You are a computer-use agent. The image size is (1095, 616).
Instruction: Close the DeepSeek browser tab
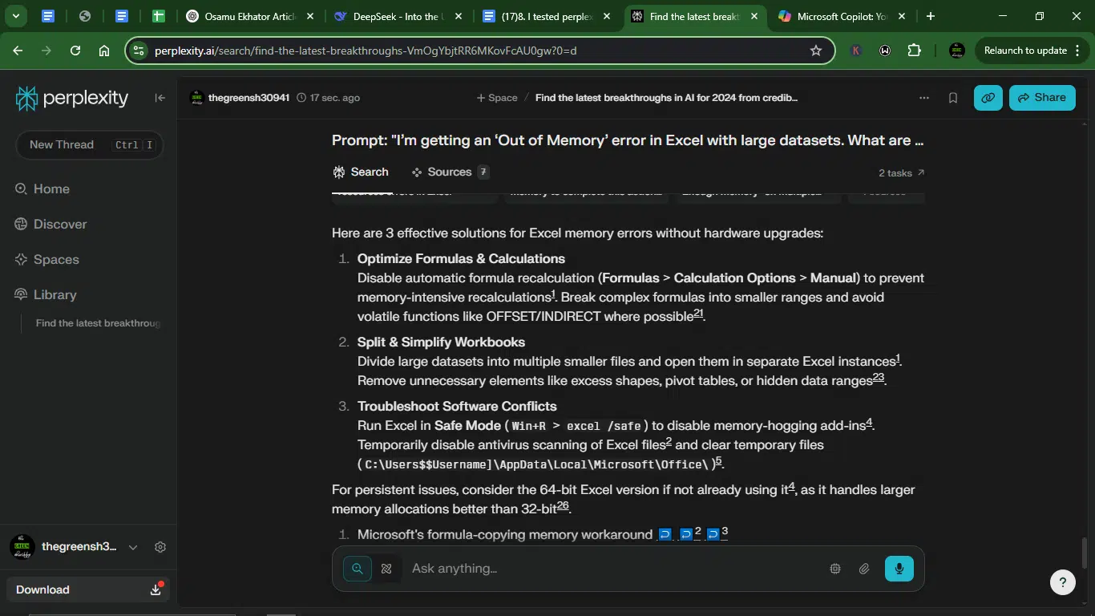pos(459,16)
